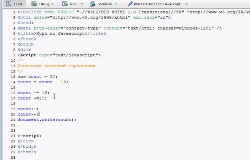
Task: Click 'count -= 16;' line
Action: pos(33,93)
